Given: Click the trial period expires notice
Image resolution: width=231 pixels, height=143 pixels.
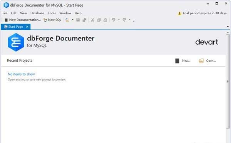Looking at the screenshot, I should click(205, 13).
